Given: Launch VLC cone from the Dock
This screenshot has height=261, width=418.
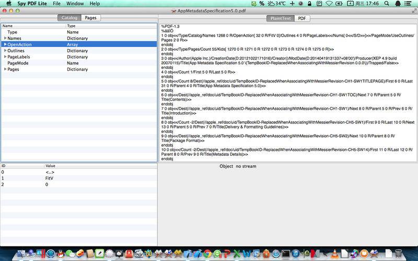Looking at the screenshot, I should [x=334, y=254].
